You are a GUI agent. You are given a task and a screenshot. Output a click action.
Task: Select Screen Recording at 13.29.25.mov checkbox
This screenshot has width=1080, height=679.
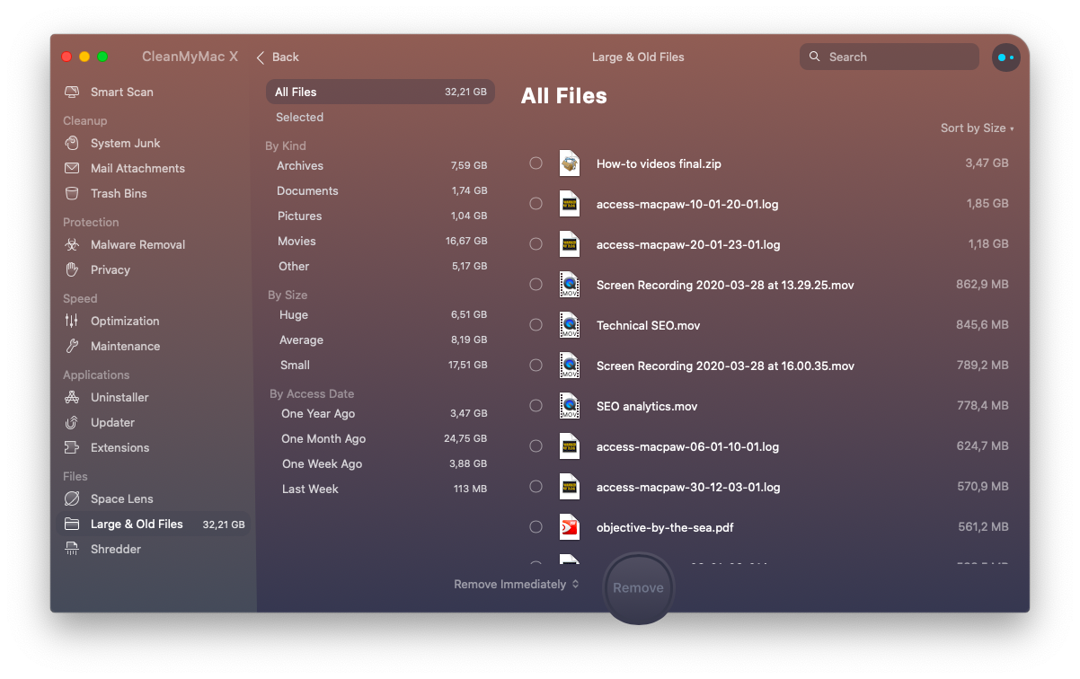[536, 285]
